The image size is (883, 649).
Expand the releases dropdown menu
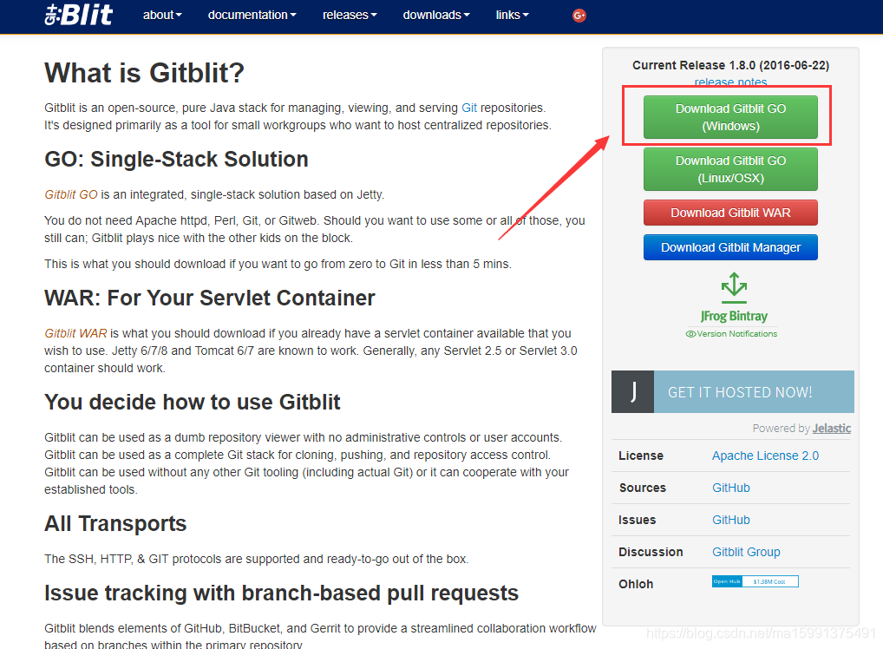click(350, 16)
